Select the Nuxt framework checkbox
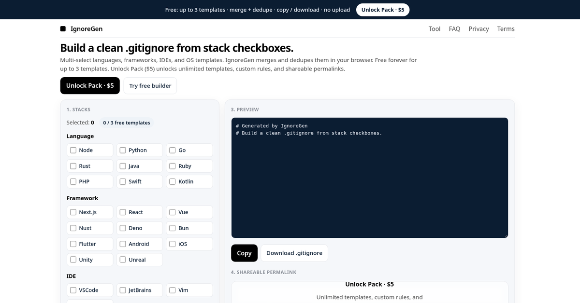The width and height of the screenshot is (580, 303). (x=73, y=228)
